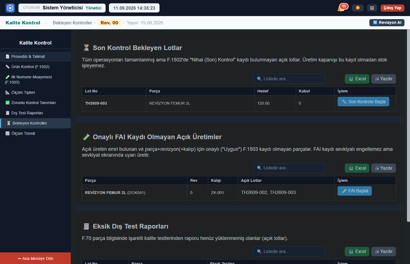410x264 pixels.
Task: Focus search field in Eksik Dış Test Raporları
Action: [289, 251]
